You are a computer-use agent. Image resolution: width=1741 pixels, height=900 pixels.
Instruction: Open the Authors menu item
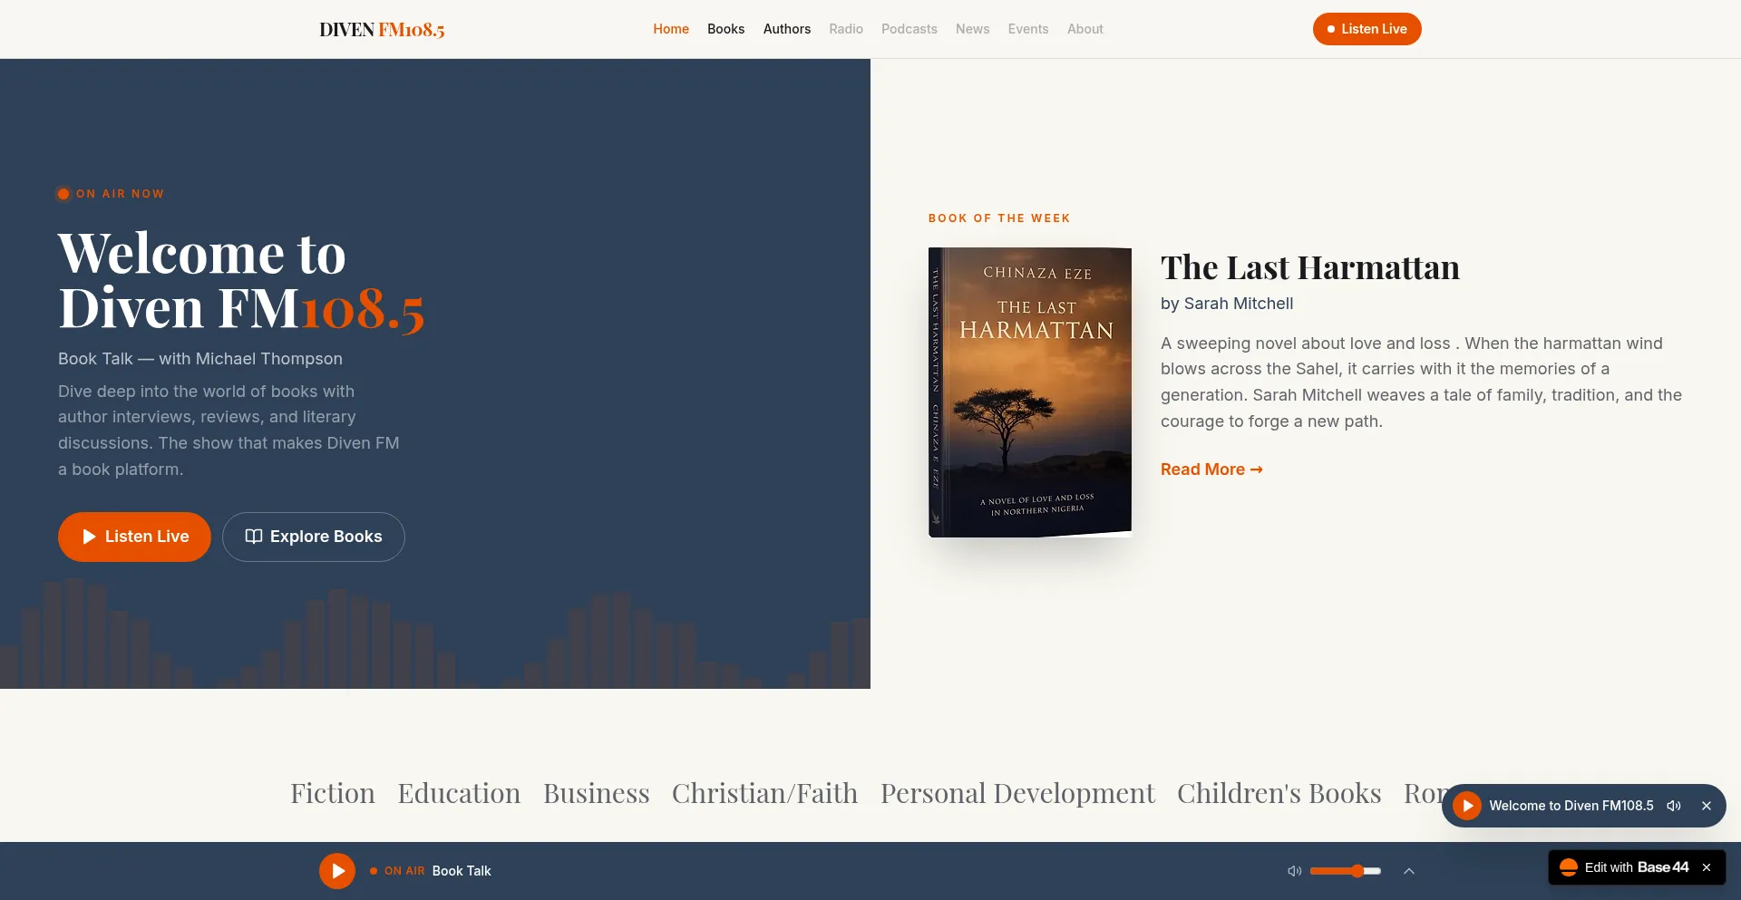pyautogui.click(x=787, y=29)
